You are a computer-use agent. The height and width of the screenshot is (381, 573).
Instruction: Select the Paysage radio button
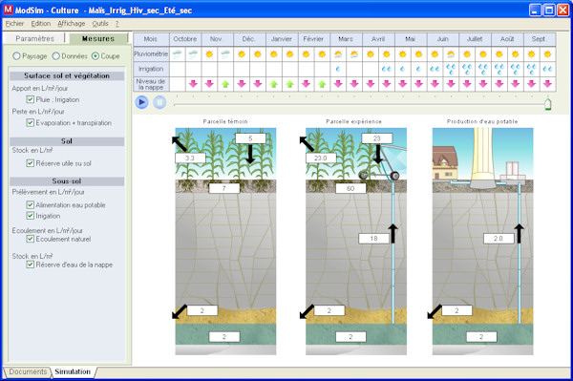[16, 56]
